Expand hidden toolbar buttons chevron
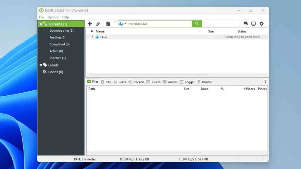 click(115, 22)
